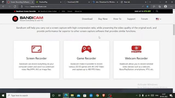Click the SDK link in top bar
175x98 pixels.
tap(63, 11)
